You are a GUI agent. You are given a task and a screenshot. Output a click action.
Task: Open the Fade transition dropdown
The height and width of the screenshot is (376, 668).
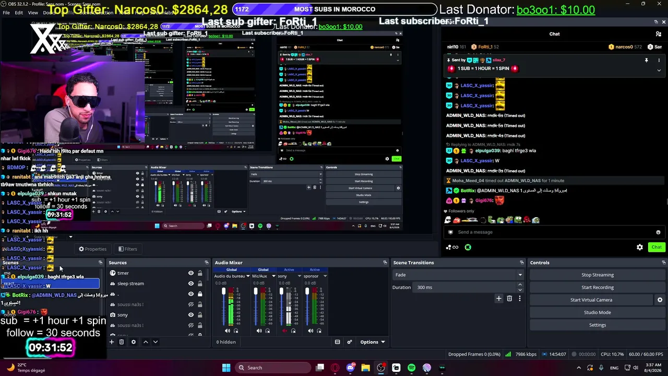point(458,275)
